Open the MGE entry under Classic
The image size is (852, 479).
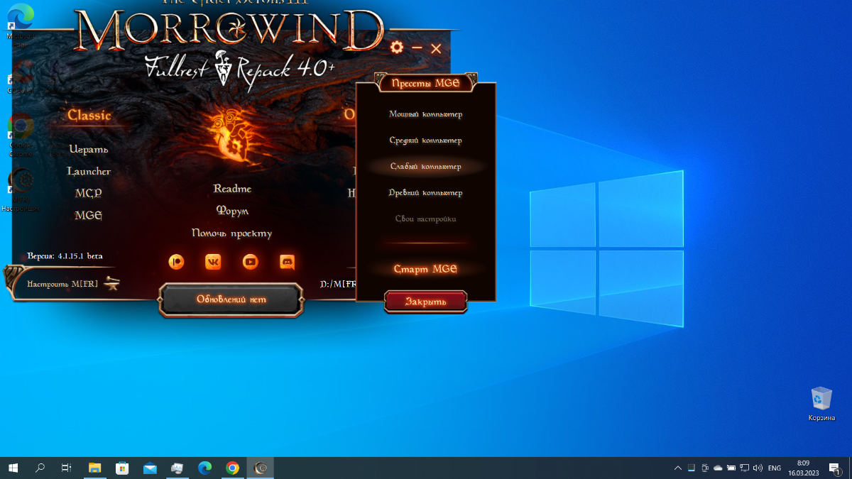[89, 215]
